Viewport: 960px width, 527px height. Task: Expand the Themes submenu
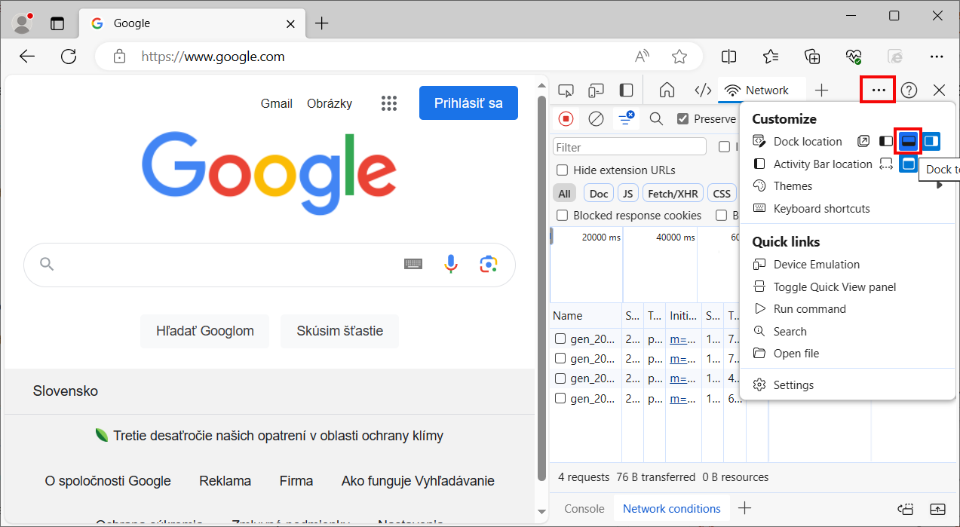tap(848, 186)
